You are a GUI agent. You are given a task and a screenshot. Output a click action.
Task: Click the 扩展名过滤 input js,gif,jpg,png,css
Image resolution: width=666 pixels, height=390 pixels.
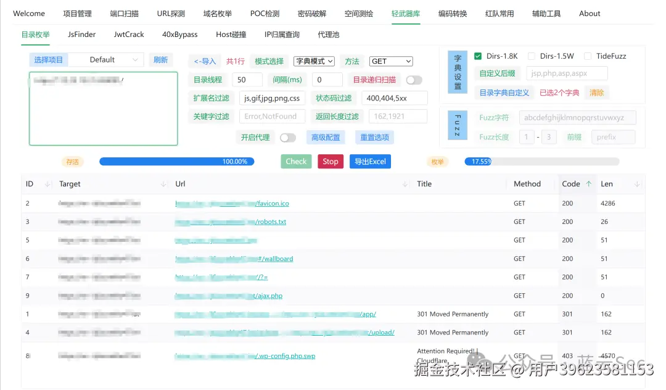[272, 98]
